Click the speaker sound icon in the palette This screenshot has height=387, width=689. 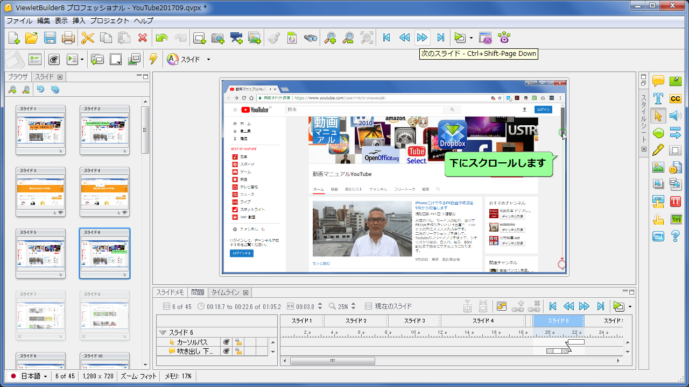675,116
